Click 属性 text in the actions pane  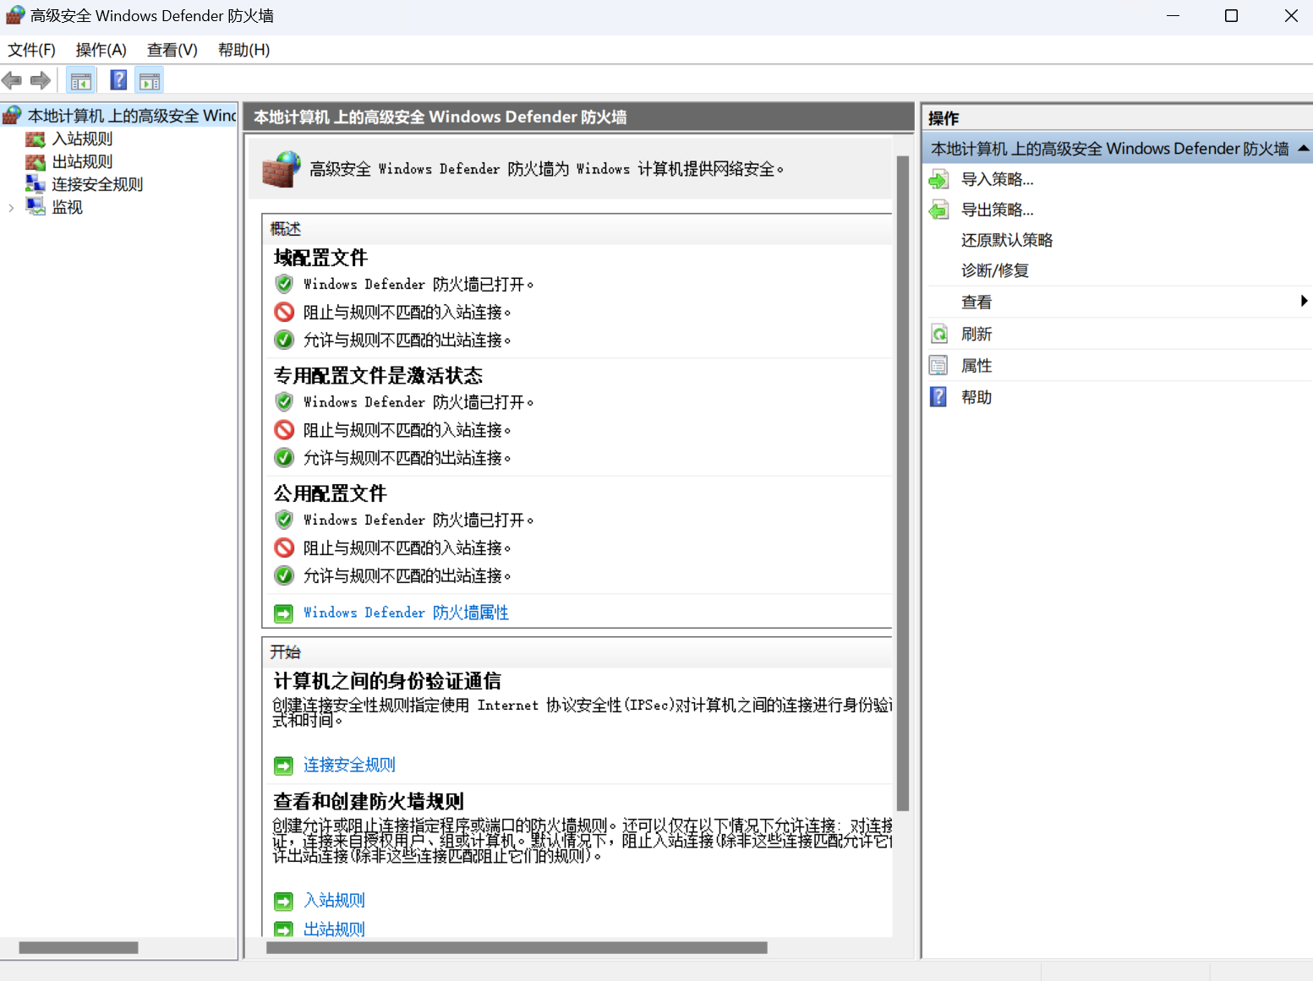pyautogui.click(x=977, y=366)
